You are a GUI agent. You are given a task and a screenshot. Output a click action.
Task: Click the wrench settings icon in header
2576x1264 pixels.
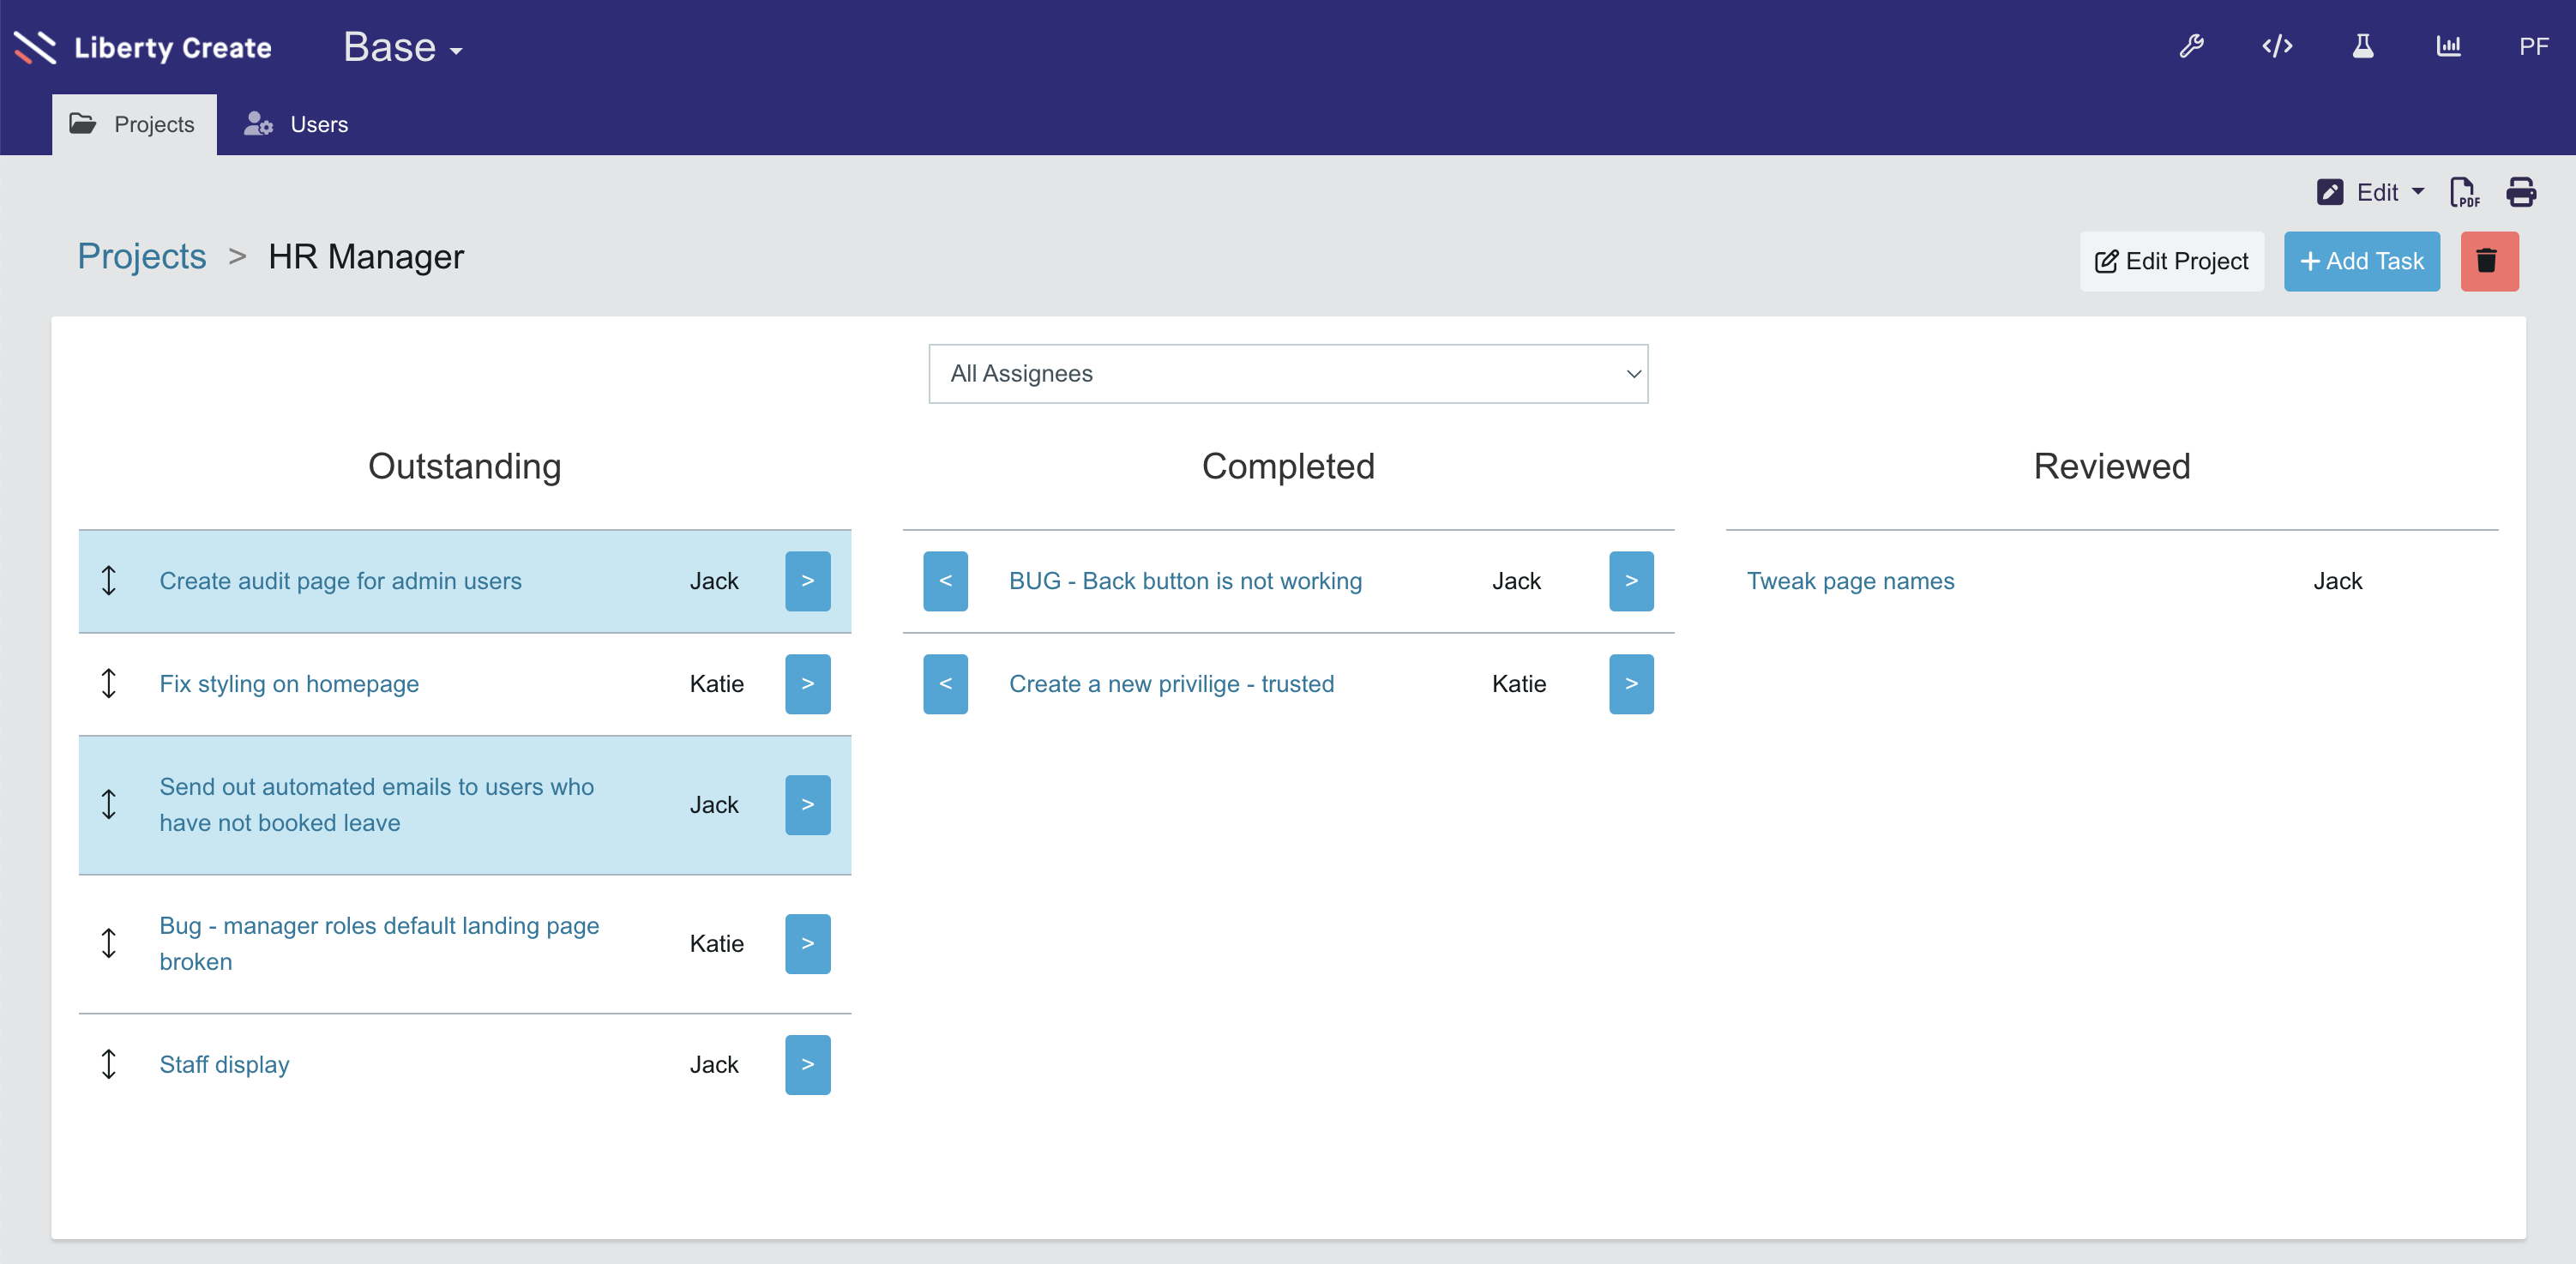2191,46
